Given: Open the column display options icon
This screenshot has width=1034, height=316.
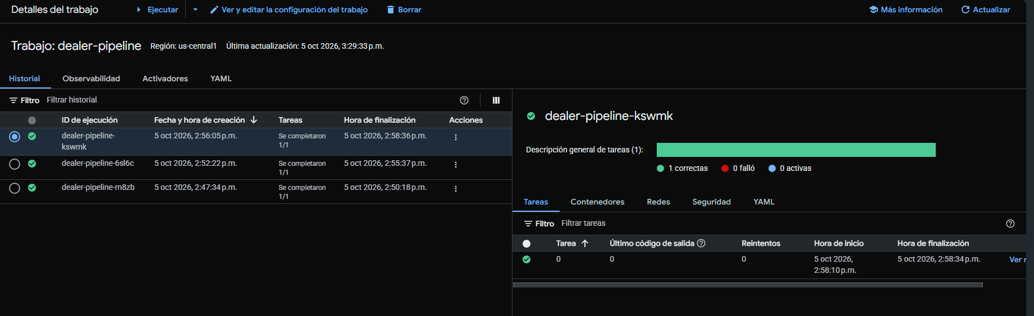Looking at the screenshot, I should [x=496, y=100].
